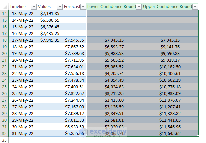
Task: Open Lower Confidence Bound filter dropdown
Action: (x=139, y=7)
